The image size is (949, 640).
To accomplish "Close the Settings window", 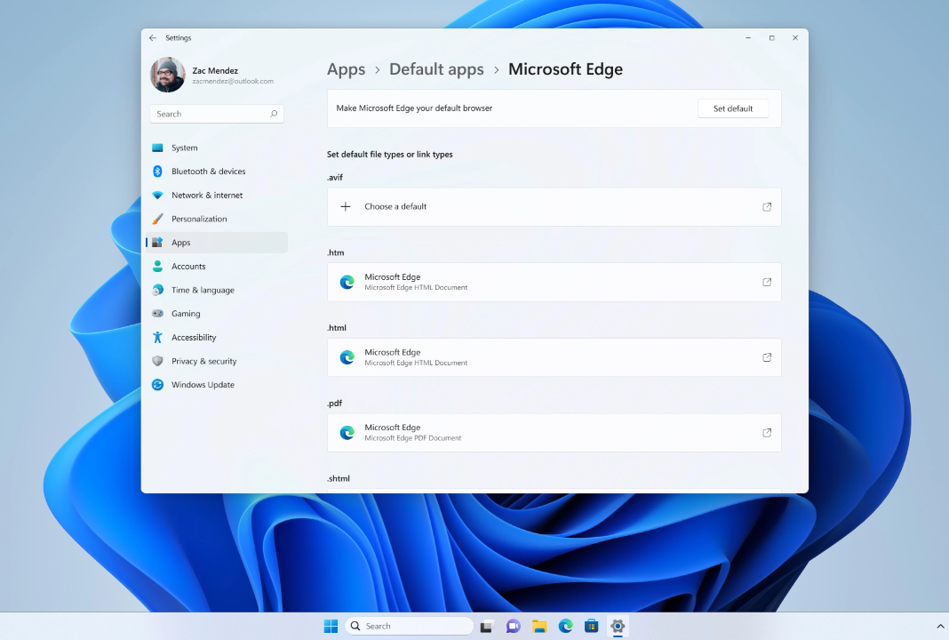I will tap(795, 37).
